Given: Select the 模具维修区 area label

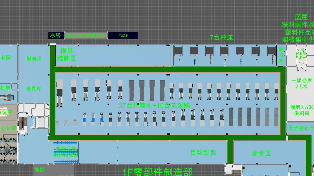Looking at the screenshot, I should click(66, 54).
